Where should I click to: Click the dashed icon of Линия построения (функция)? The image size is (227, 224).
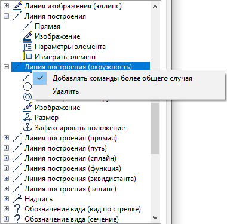tap(17, 168)
